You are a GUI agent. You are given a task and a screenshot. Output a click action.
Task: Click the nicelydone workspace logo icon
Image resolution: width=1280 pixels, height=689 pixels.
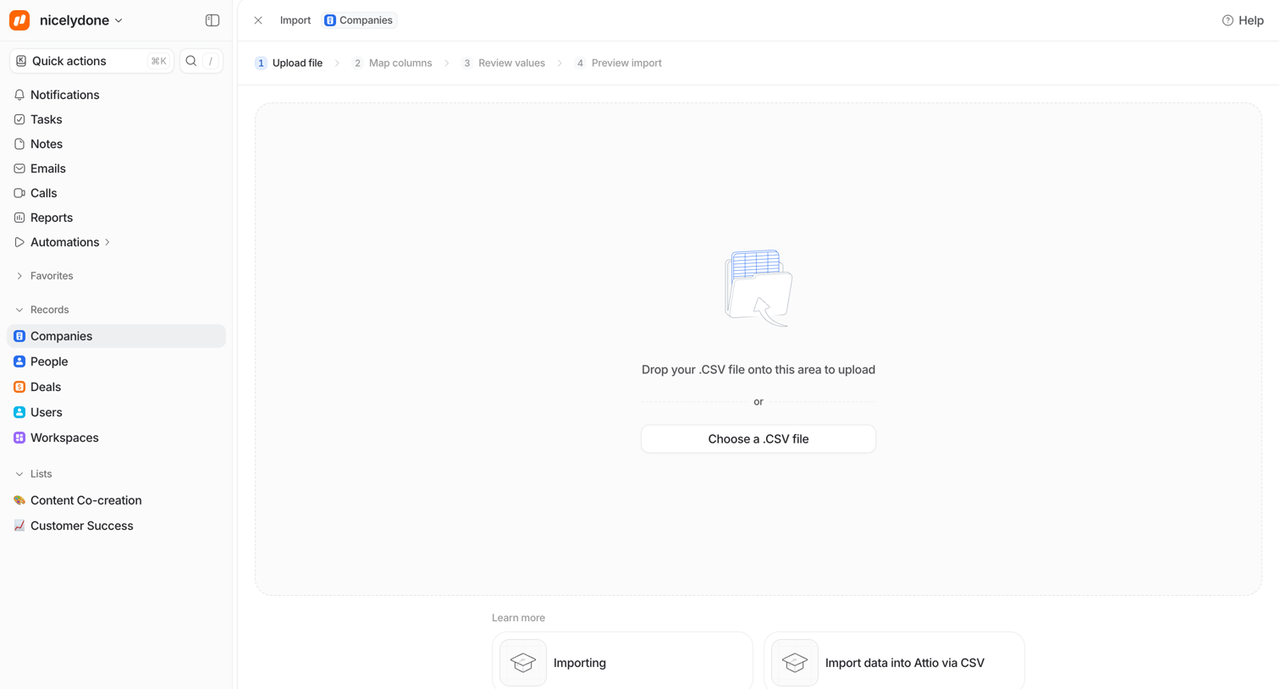(x=19, y=20)
